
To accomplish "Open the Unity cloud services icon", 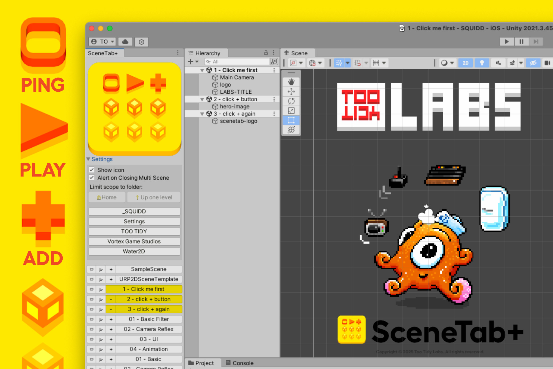I will 125,42.
